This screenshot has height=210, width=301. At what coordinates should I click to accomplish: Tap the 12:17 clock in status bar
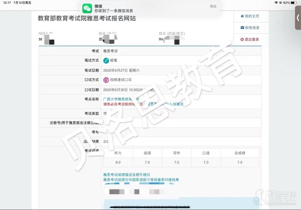point(7,3)
